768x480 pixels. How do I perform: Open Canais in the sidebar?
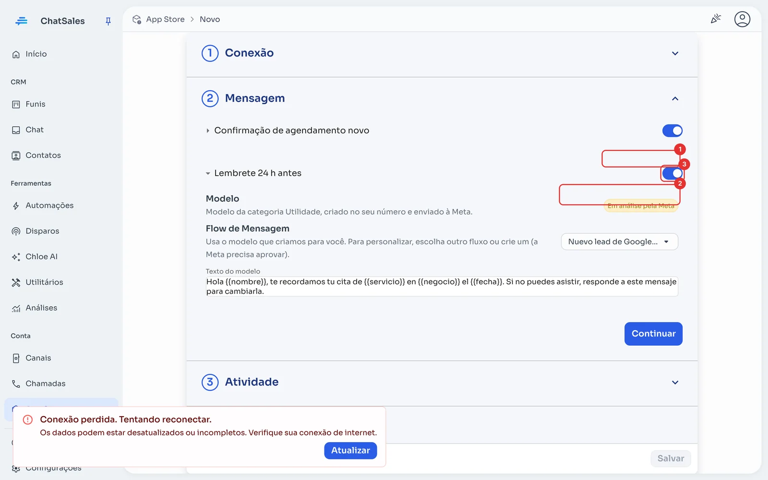click(38, 358)
